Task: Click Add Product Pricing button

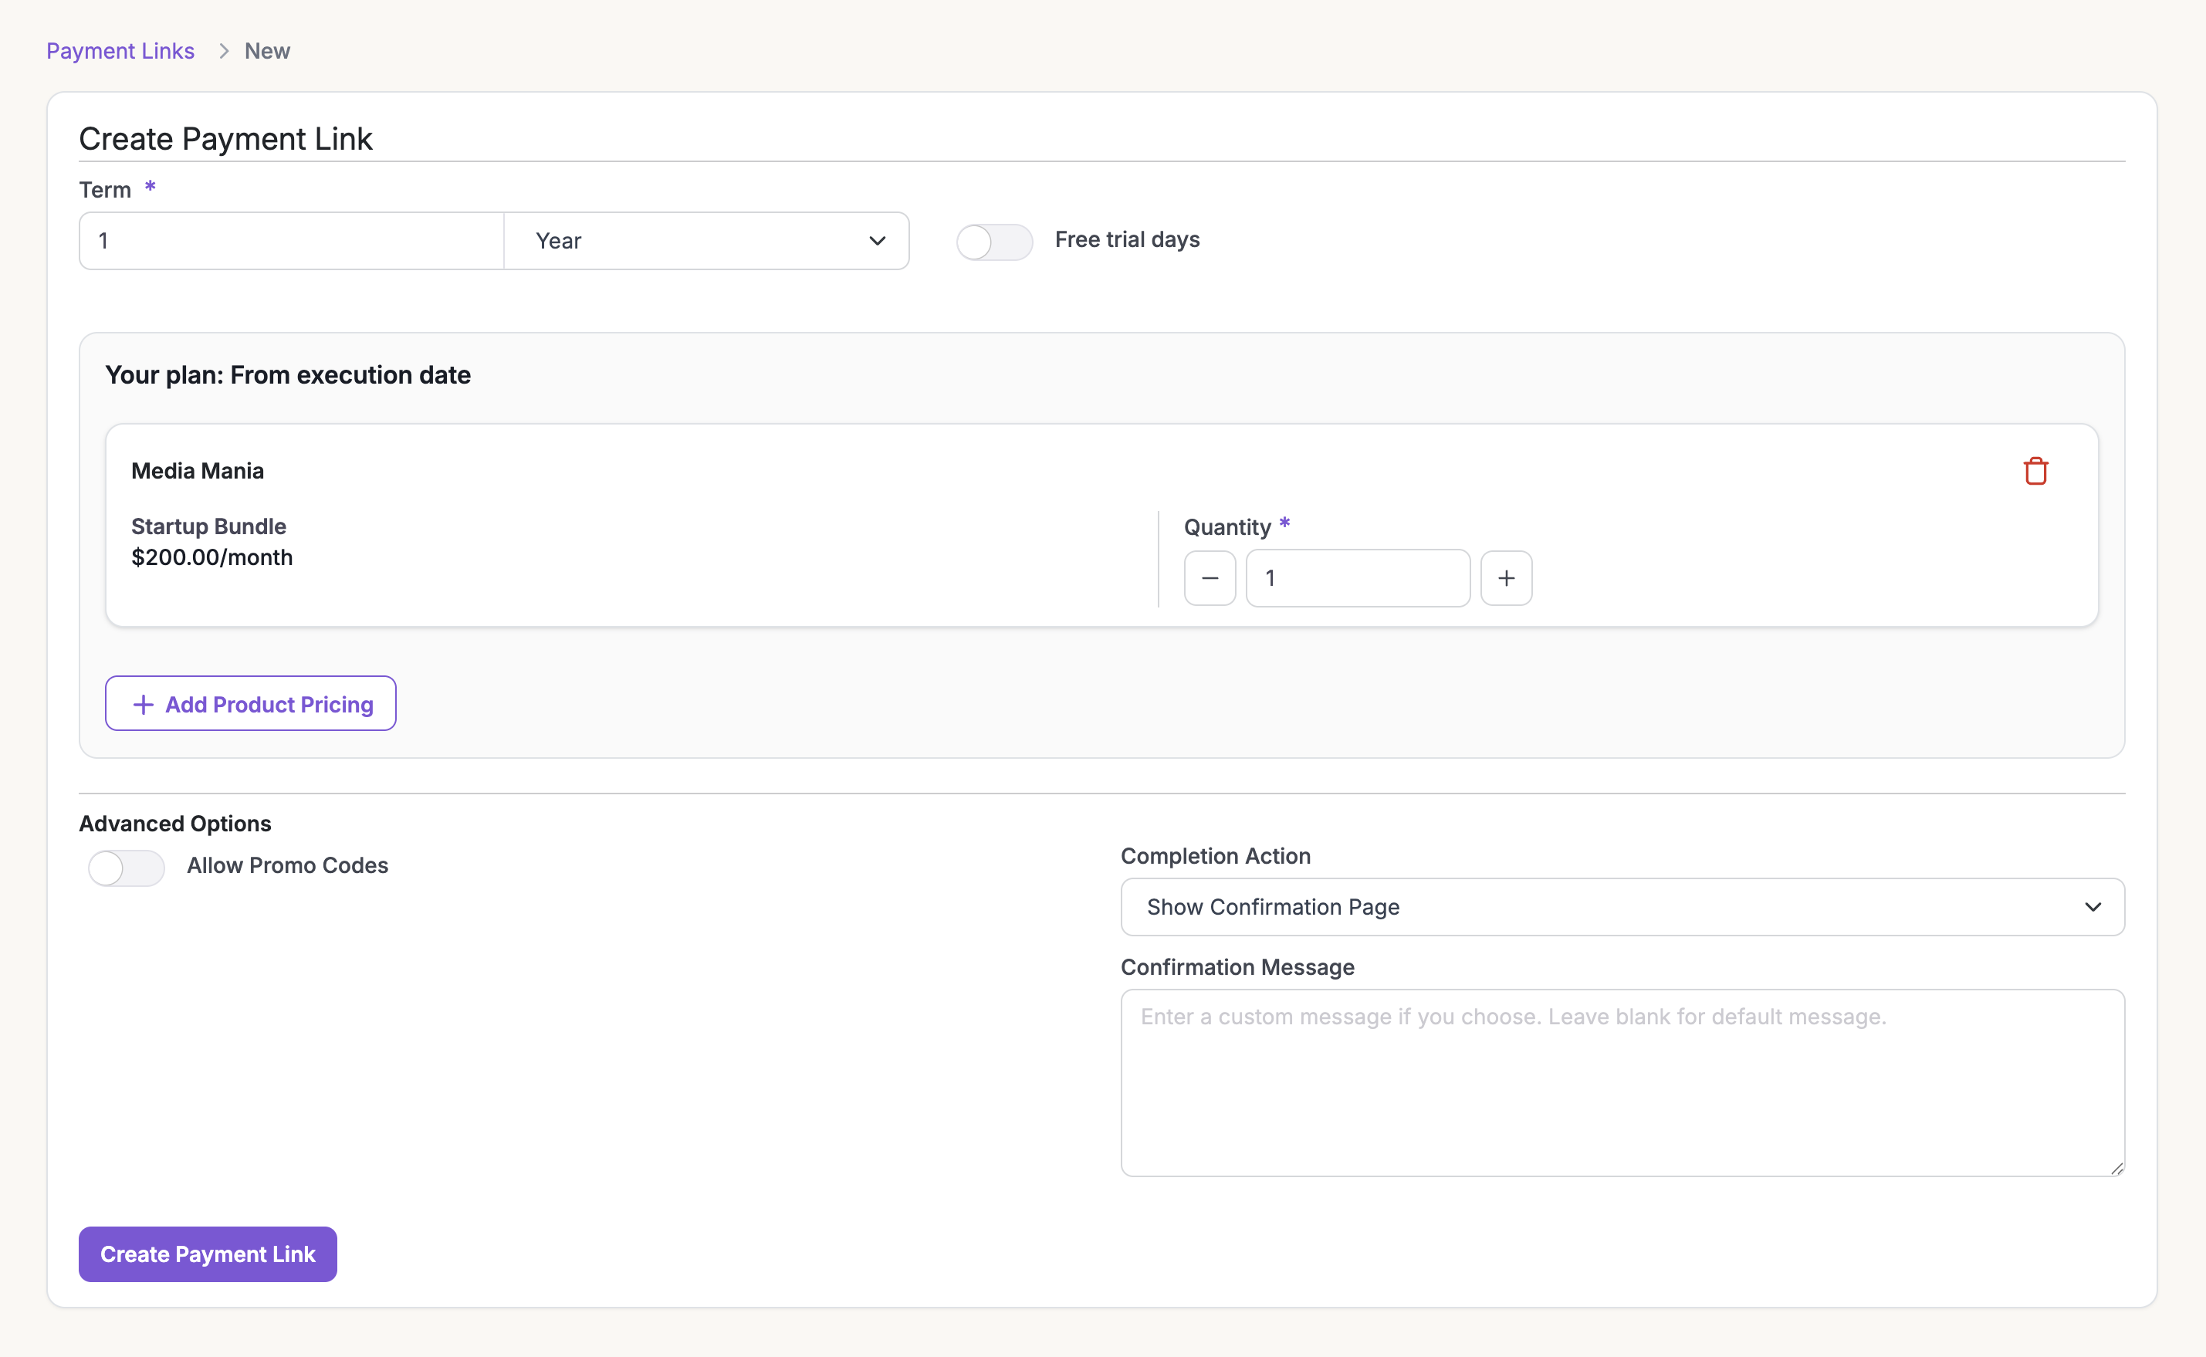Action: 250,704
